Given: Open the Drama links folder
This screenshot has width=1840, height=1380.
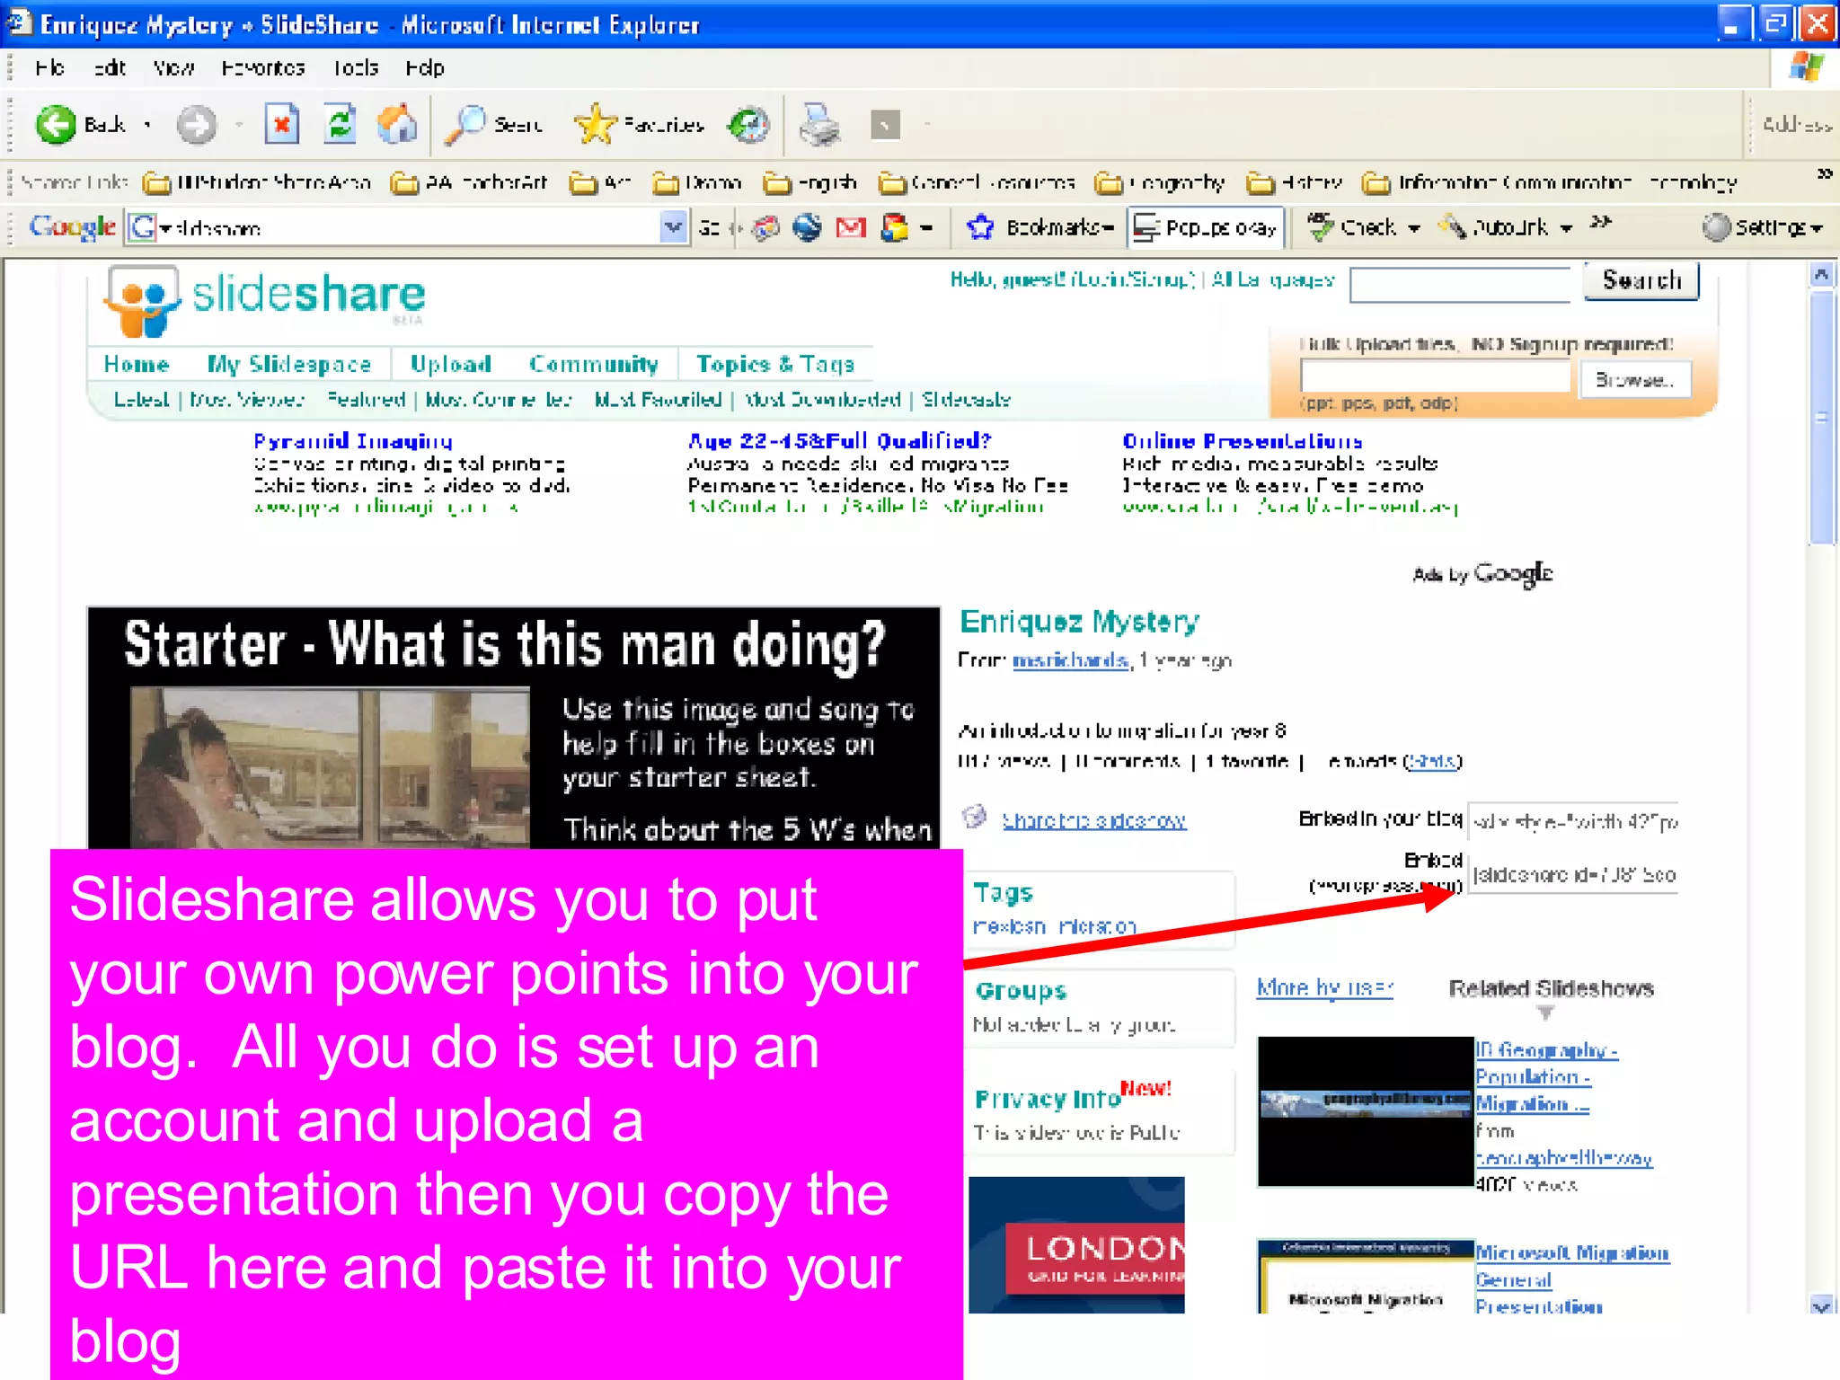Looking at the screenshot, I should tap(698, 183).
